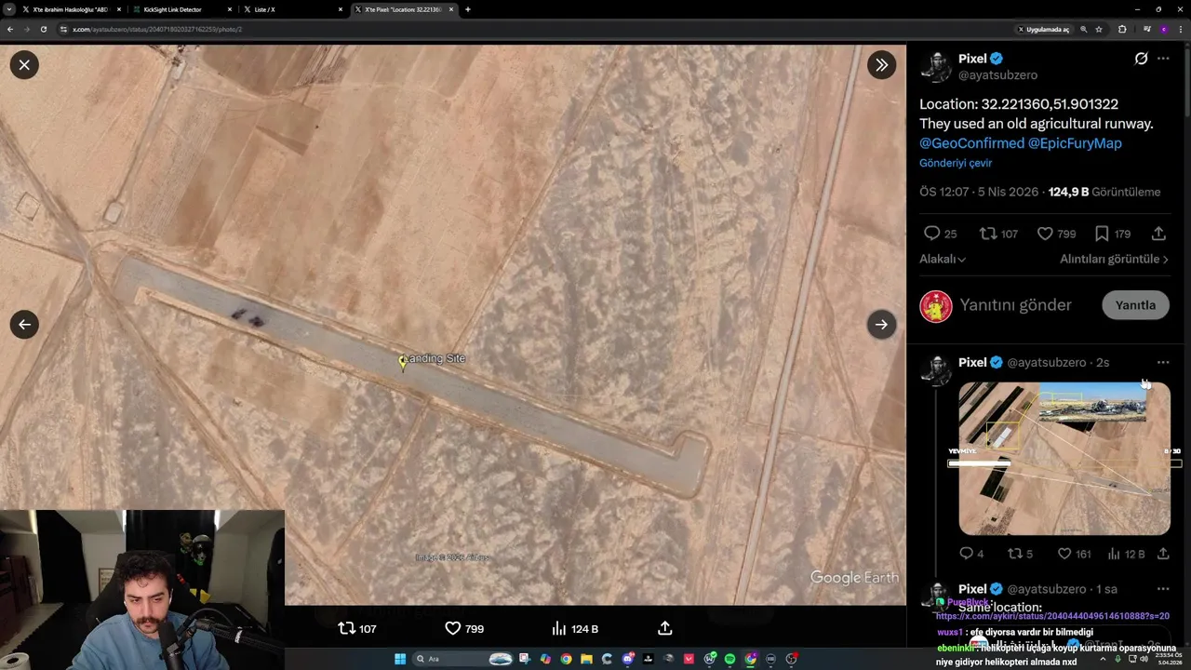Bookmark the post showing 179 bookmarks
The width and height of the screenshot is (1191, 670).
click(x=1102, y=234)
